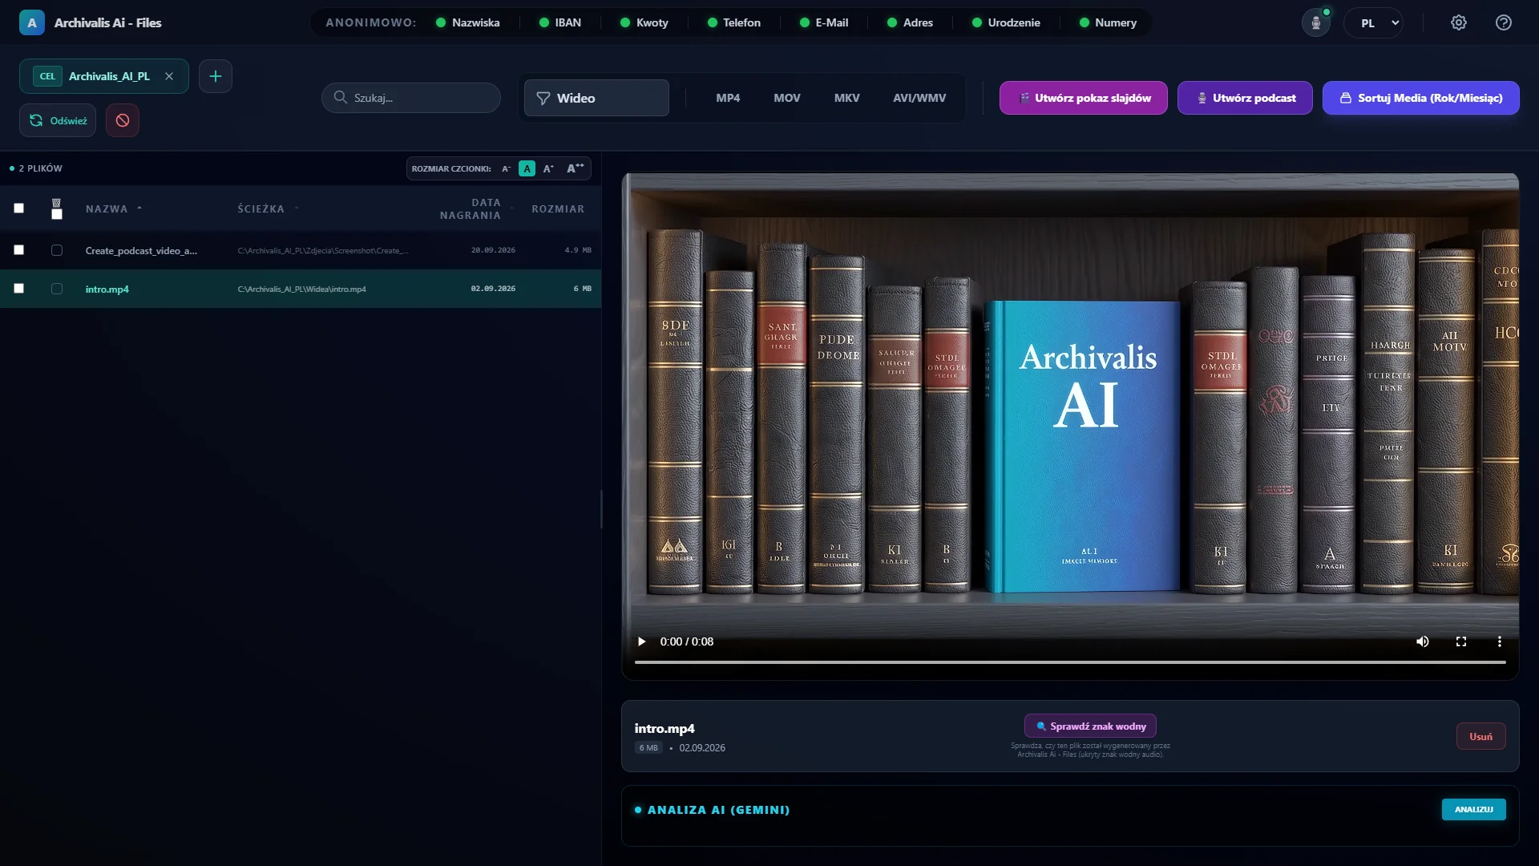Select the default font size A

pos(527,168)
